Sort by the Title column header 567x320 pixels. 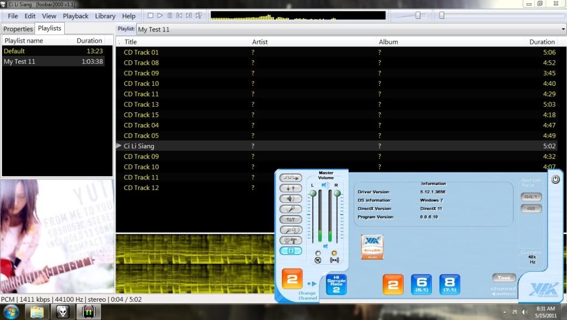(x=131, y=42)
